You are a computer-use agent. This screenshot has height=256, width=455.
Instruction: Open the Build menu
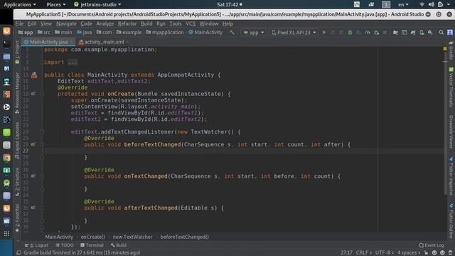146,23
